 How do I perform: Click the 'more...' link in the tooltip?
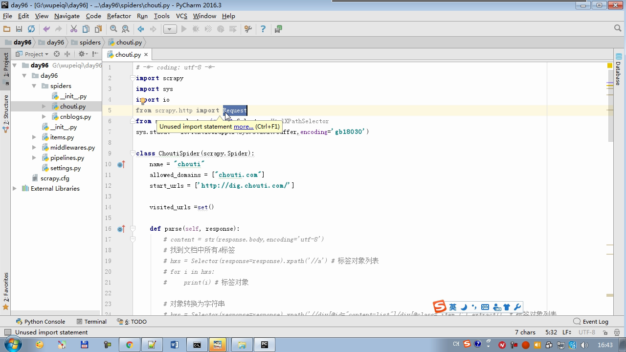[244, 127]
